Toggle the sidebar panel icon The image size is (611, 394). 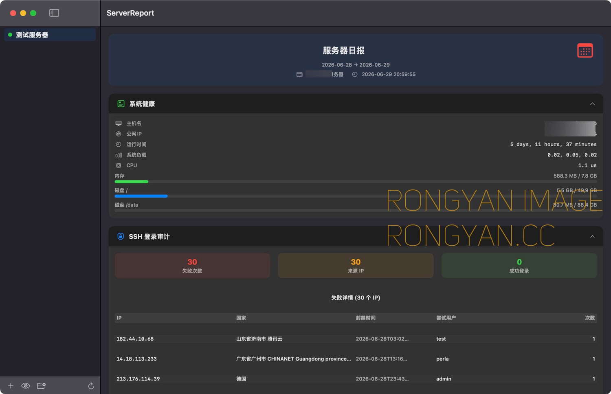[x=54, y=13]
